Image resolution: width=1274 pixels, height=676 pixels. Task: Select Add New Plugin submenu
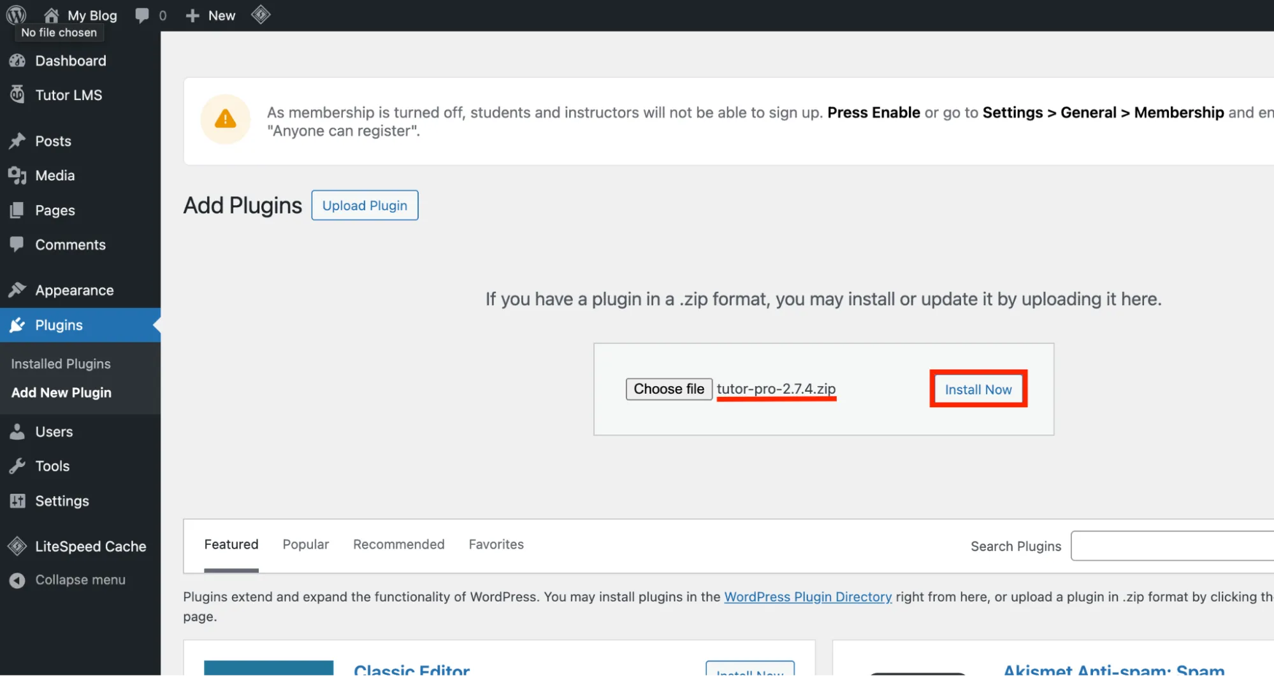pyautogui.click(x=61, y=392)
